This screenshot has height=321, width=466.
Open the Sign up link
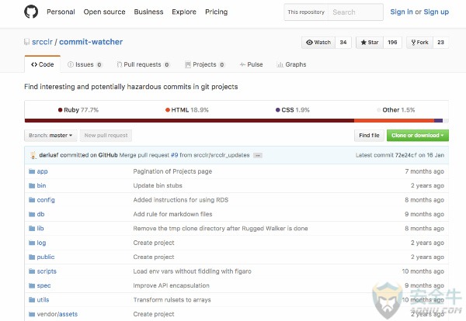(x=436, y=12)
